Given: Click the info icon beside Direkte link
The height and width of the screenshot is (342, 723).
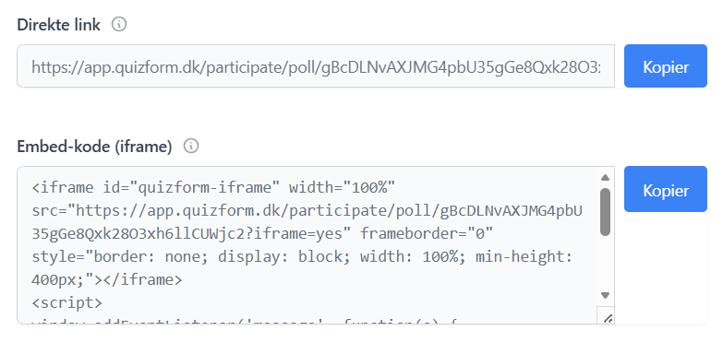Looking at the screenshot, I should (119, 24).
